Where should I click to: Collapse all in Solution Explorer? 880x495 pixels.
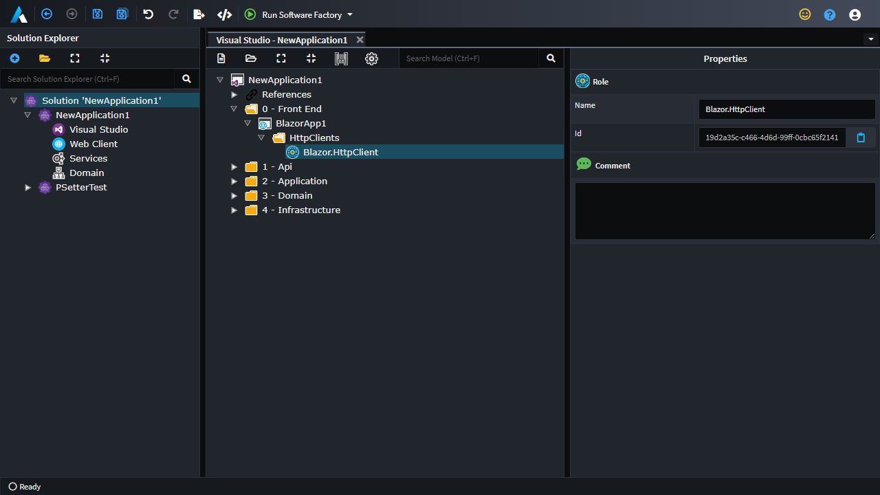[x=104, y=58]
